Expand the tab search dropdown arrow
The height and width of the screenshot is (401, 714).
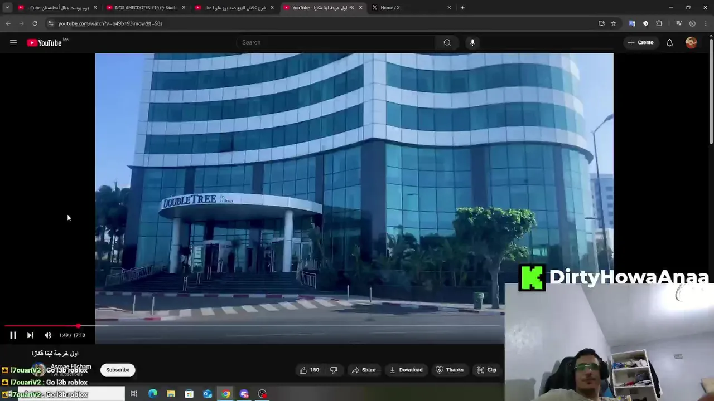click(7, 7)
